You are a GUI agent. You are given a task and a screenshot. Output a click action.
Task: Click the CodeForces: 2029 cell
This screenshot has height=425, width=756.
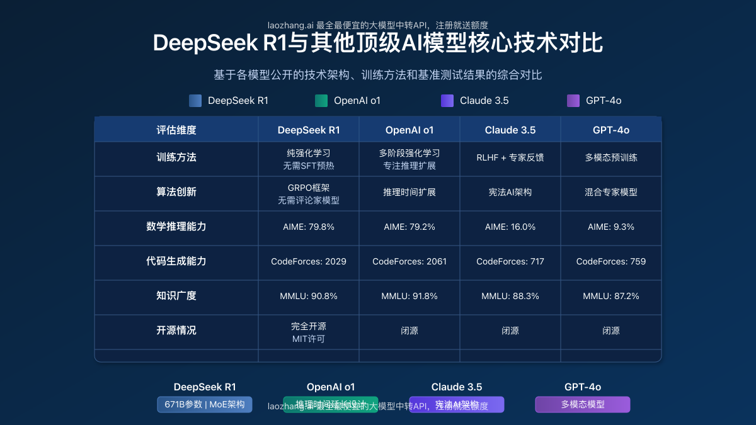coord(309,261)
